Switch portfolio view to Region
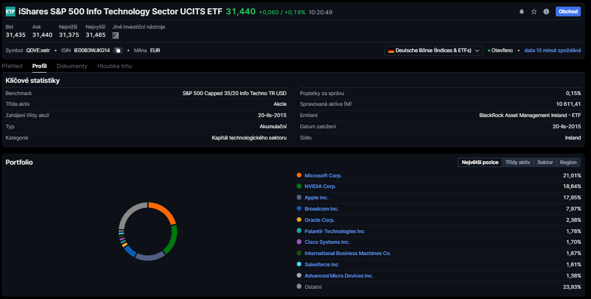591x299 pixels. [x=568, y=163]
